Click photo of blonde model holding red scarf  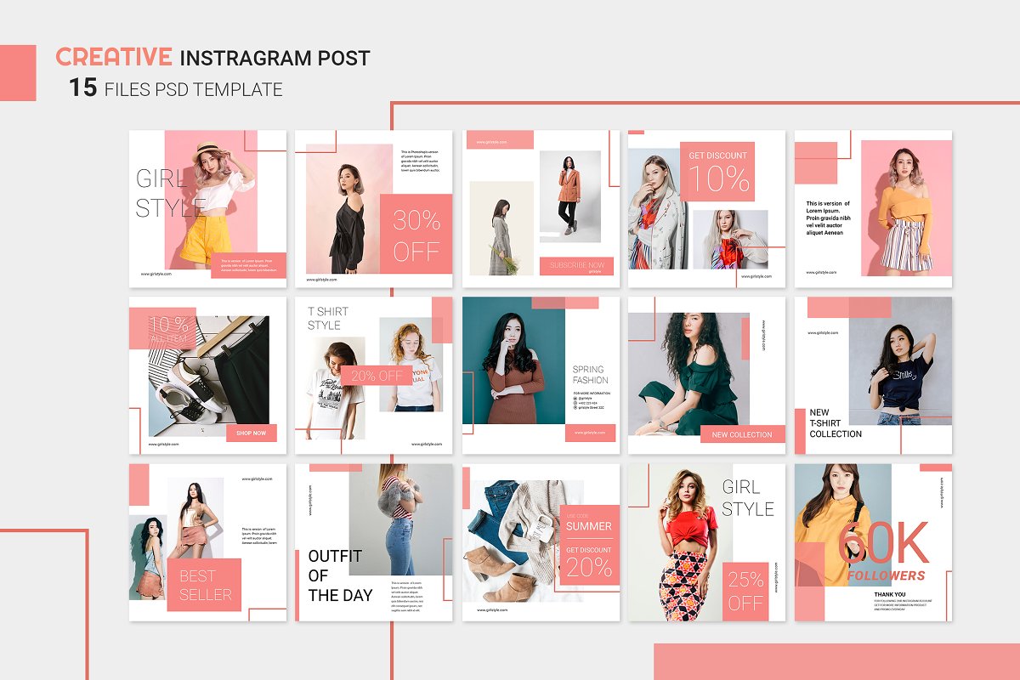click(x=730, y=240)
